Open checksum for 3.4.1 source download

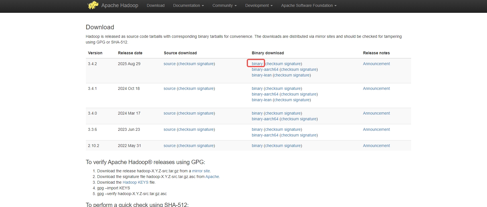(187, 88)
